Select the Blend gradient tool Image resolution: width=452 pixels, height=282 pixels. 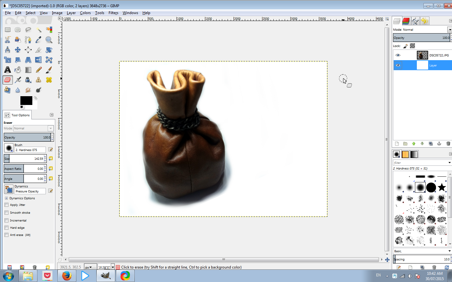pos(28,70)
